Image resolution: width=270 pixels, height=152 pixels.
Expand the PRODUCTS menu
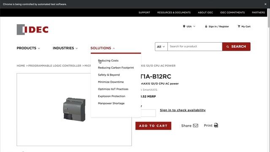pos(28,48)
